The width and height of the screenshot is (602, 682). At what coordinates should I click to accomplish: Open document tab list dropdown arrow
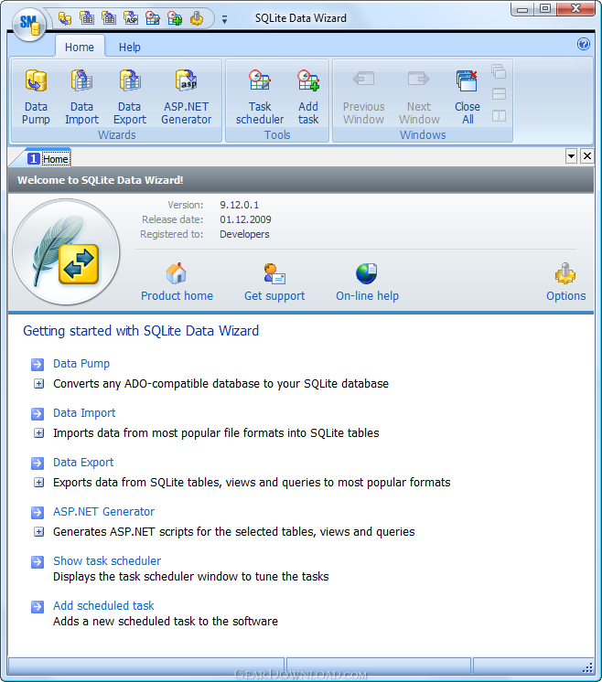tap(571, 155)
